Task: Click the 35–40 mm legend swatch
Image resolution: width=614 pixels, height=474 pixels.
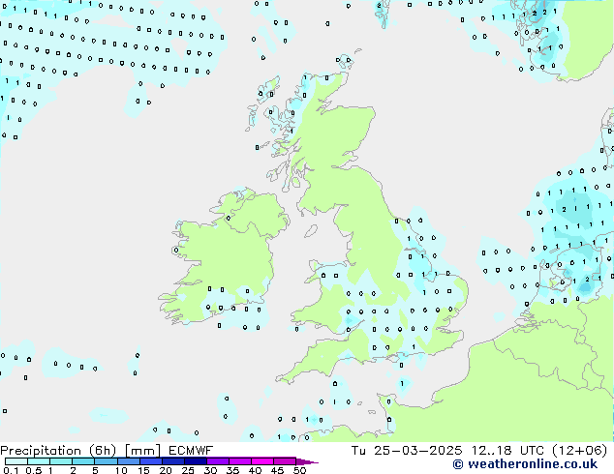Action: tap(240, 461)
